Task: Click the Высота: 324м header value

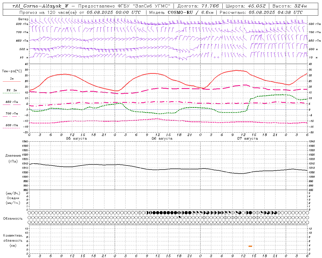Action: coord(290,6)
